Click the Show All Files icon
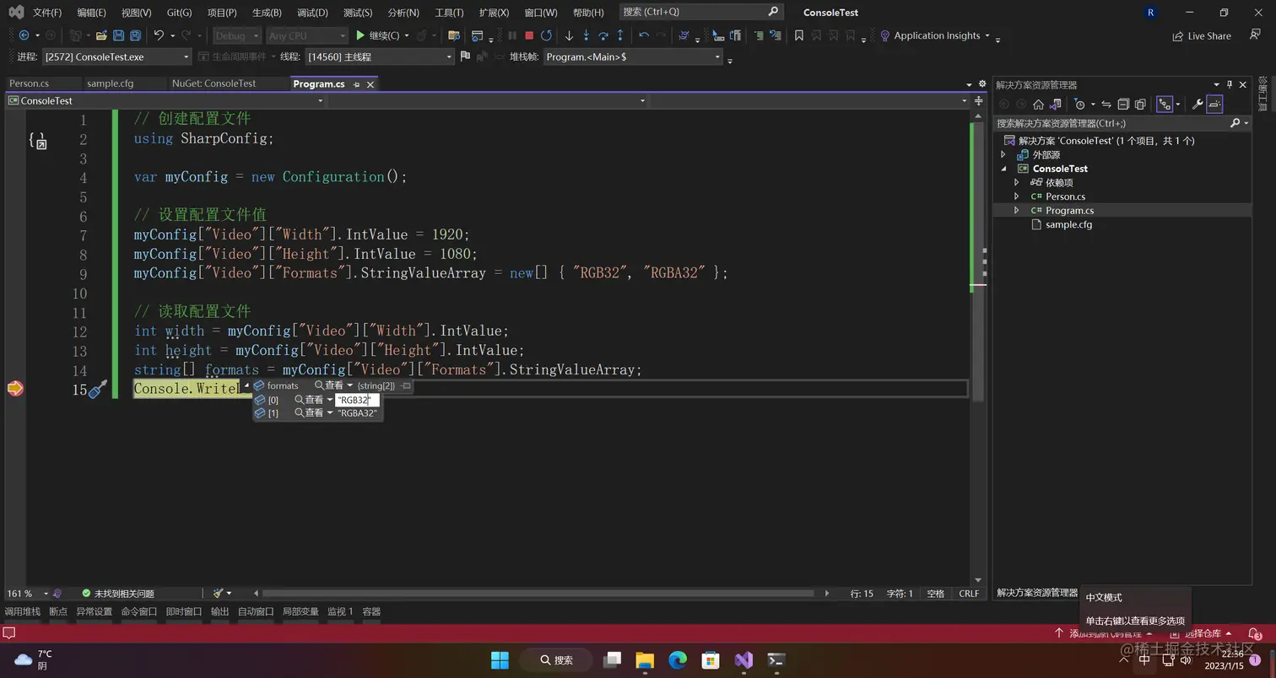 [x=1140, y=105]
